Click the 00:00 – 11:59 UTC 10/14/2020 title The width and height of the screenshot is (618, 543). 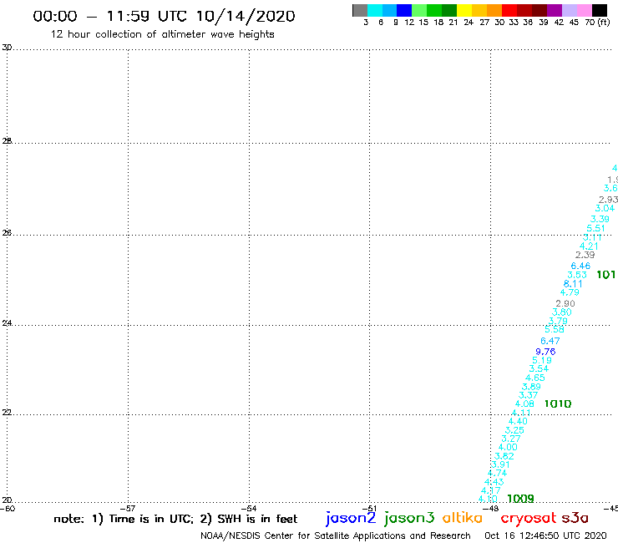[164, 16]
